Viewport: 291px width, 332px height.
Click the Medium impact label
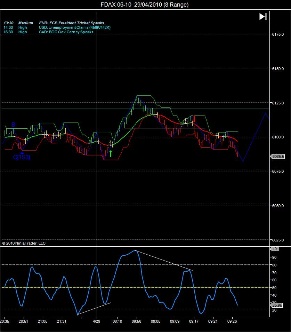point(26,23)
